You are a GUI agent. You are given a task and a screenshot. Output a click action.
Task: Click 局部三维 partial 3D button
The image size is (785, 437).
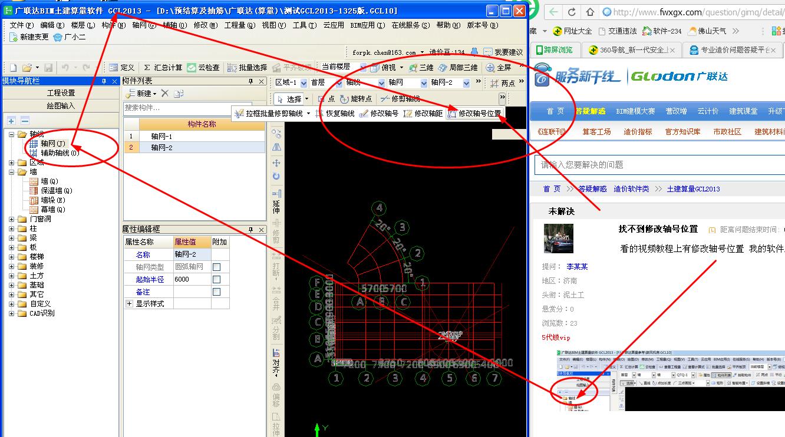[458, 68]
